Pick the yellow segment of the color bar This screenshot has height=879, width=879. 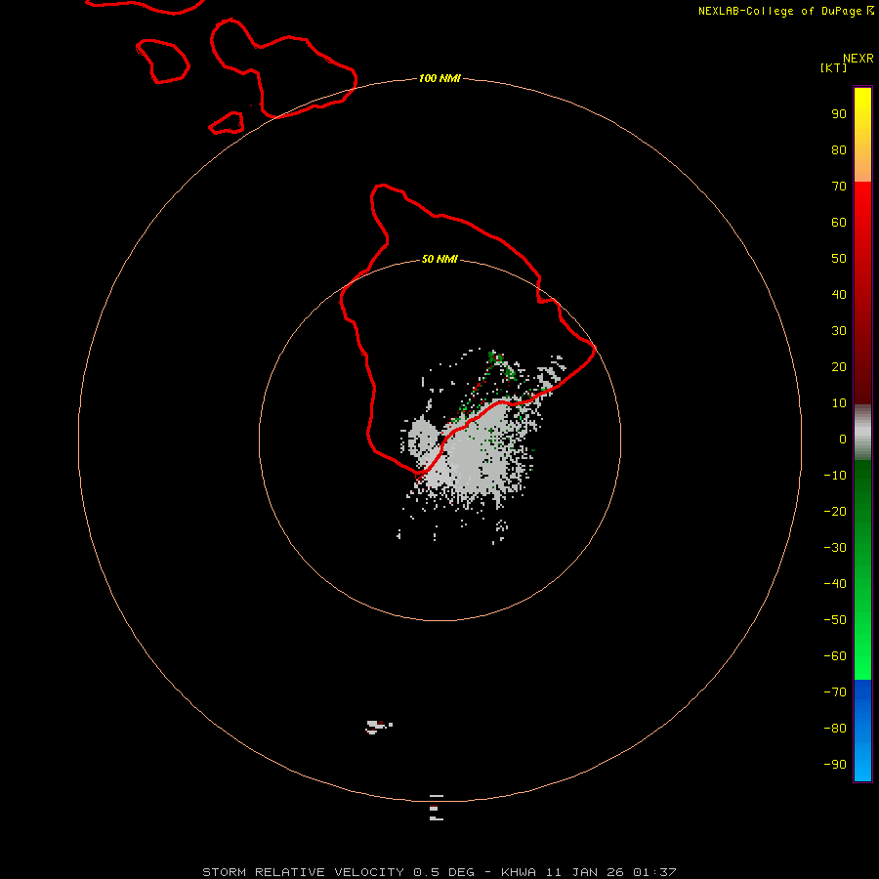862,106
